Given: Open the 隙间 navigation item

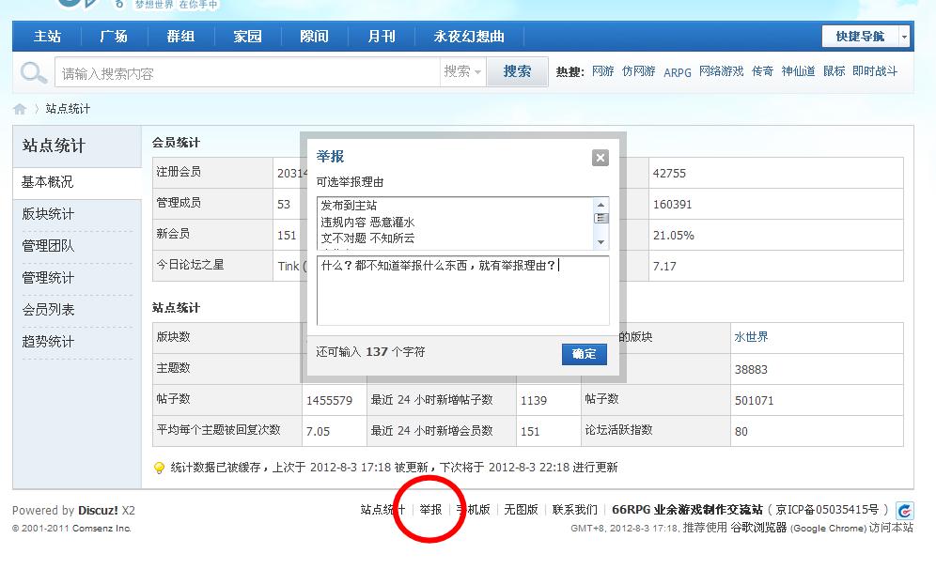Looking at the screenshot, I should [x=314, y=37].
